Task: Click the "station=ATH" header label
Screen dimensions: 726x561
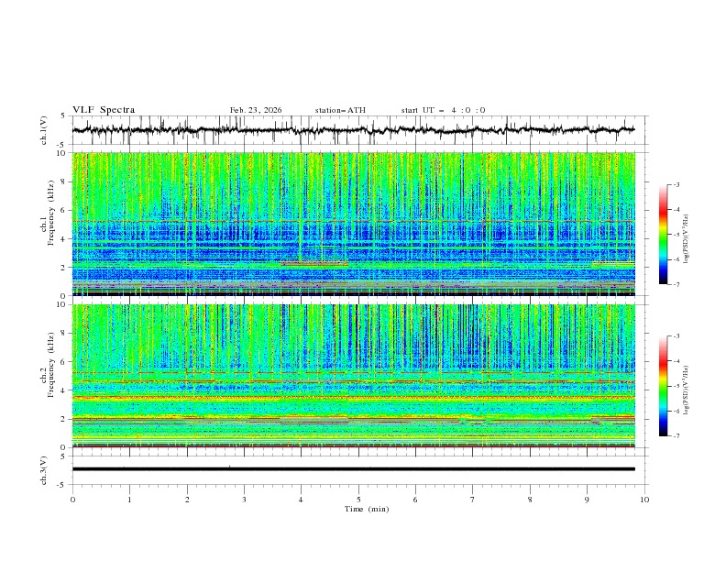Action: coord(340,110)
